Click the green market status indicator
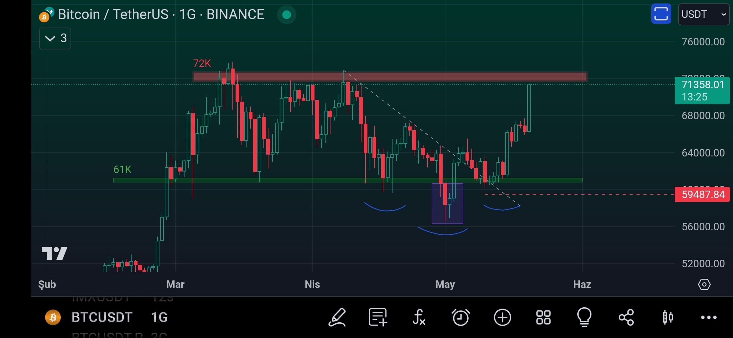Image resolution: width=733 pixels, height=338 pixels. (x=287, y=15)
